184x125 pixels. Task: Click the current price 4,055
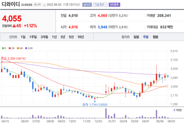[x=12, y=18]
